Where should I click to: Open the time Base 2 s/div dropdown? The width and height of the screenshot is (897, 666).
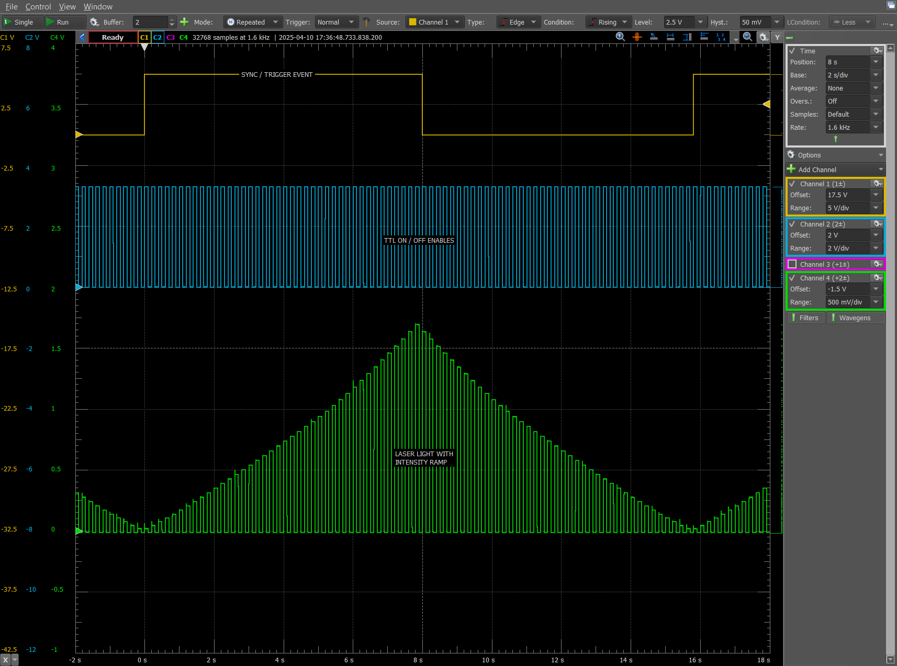pyautogui.click(x=854, y=75)
